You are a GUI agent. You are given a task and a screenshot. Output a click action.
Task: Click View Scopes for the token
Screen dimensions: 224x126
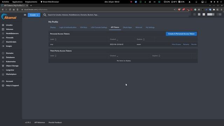click(x=176, y=44)
